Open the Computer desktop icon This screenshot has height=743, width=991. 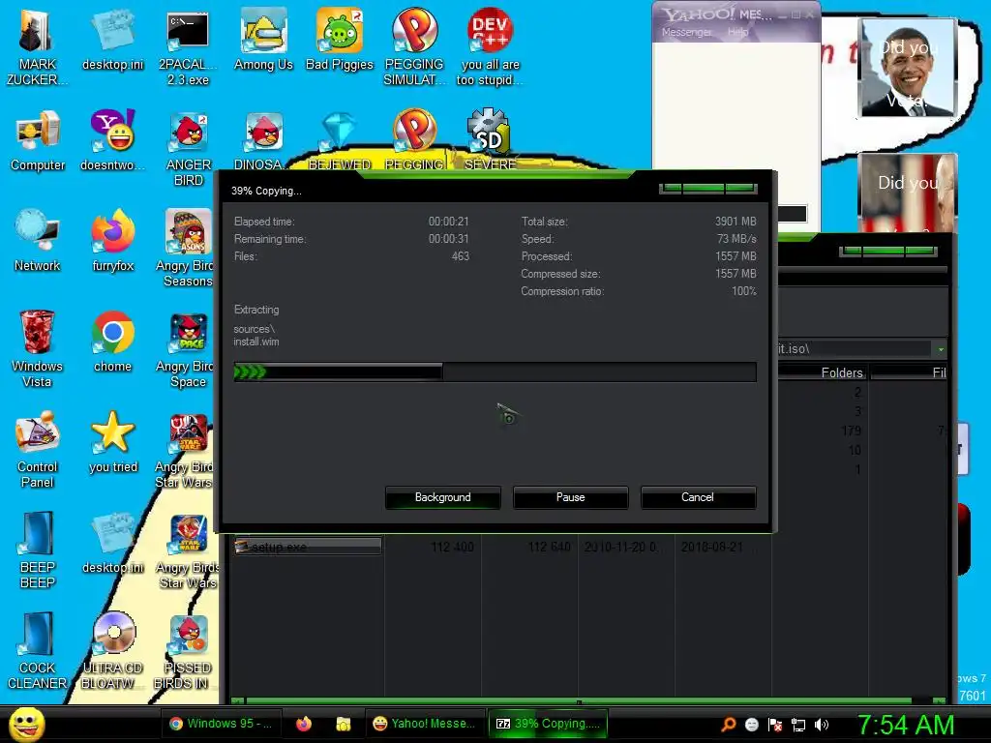pos(38,140)
